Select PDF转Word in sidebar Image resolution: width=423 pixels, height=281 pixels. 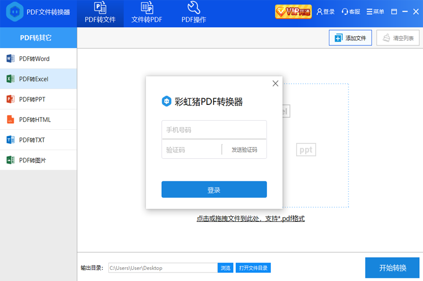tap(38, 59)
